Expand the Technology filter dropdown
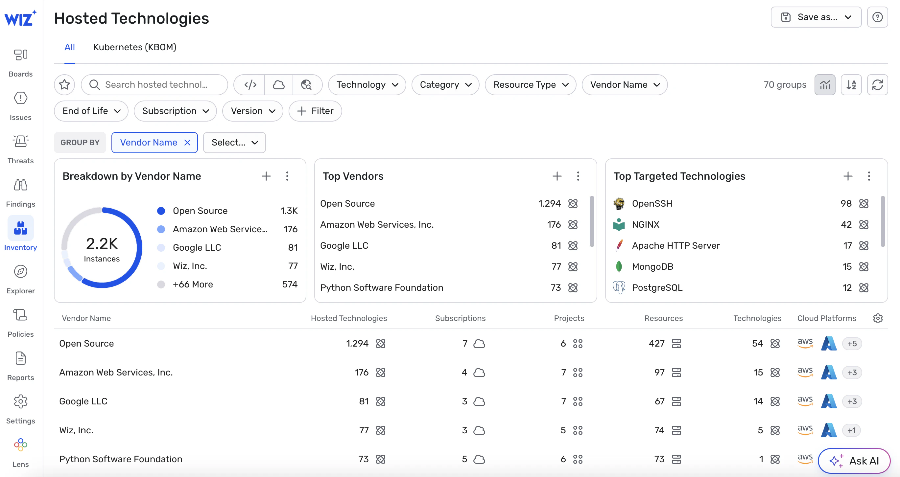This screenshot has width=900, height=477. click(x=367, y=84)
